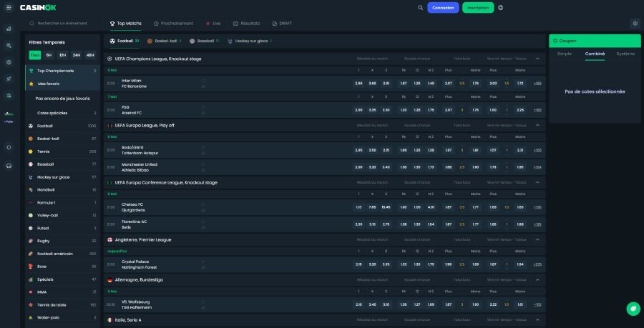Click the Connexion button

pyautogui.click(x=443, y=8)
